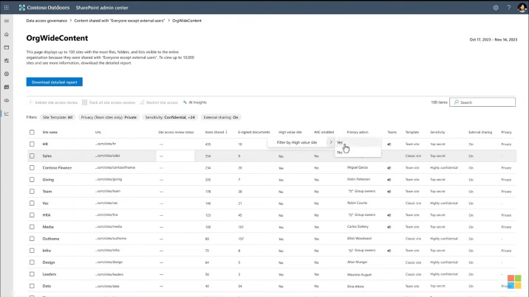
Task: Click Teams icon in Media row
Action: click(x=389, y=227)
